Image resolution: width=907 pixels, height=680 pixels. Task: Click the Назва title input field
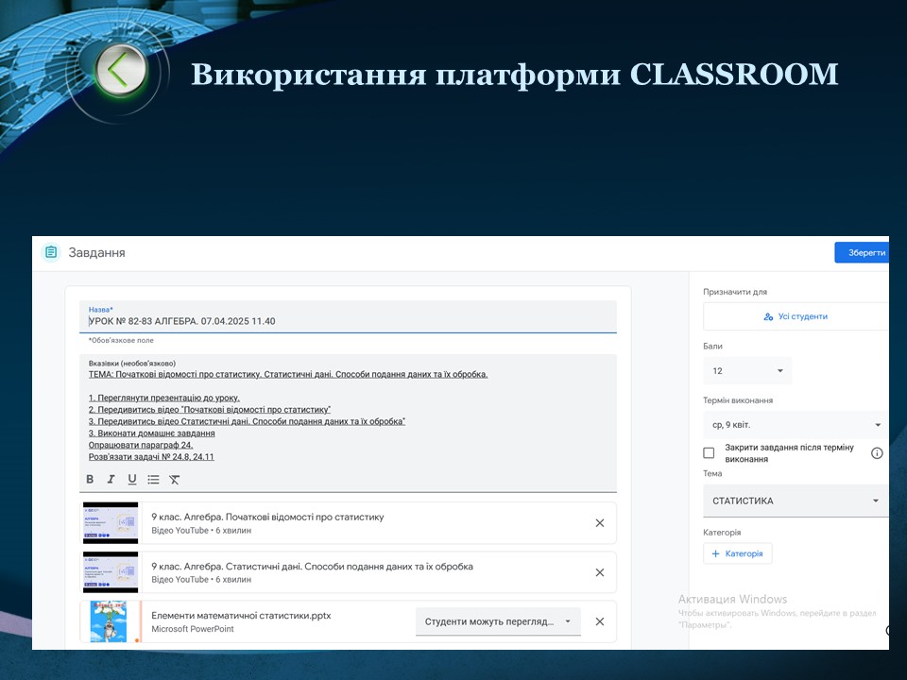click(348, 321)
